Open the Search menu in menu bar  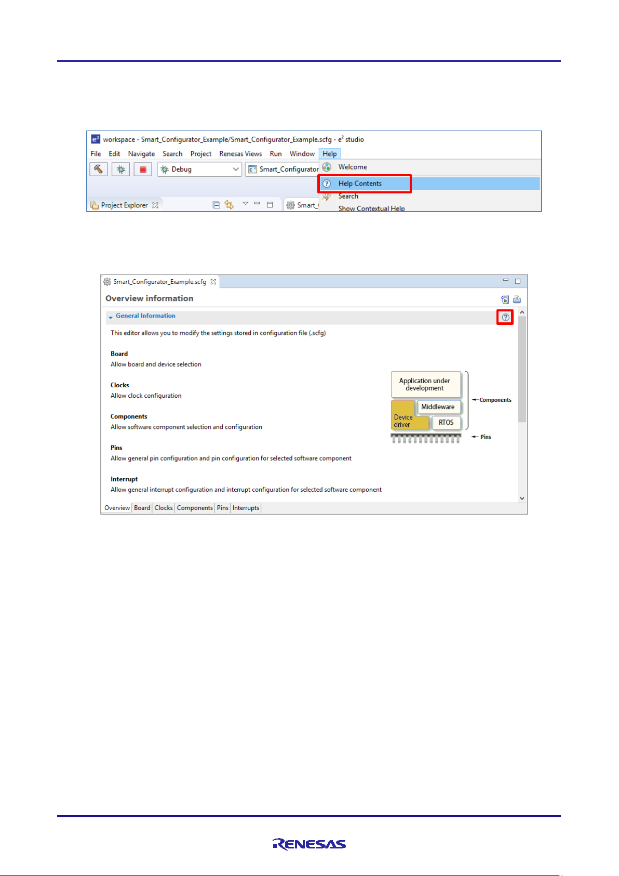[172, 154]
